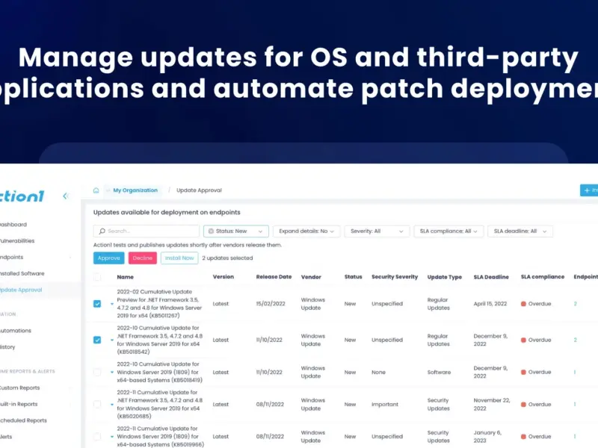Image resolution: width=598 pixels, height=448 pixels.
Task: Sort by the Update Type column header
Action: pyautogui.click(x=445, y=277)
